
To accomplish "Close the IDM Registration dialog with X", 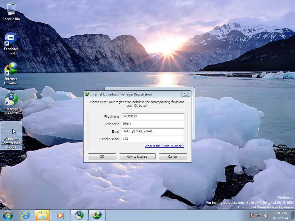I will click(x=186, y=94).
